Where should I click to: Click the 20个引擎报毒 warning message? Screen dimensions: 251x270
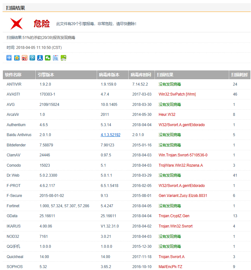tap(96, 24)
